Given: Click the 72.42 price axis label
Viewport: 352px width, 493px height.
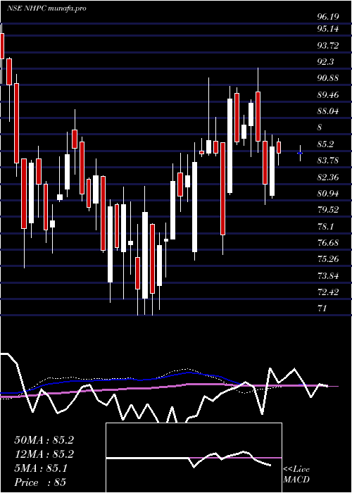Looking at the screenshot, I should (x=327, y=292).
